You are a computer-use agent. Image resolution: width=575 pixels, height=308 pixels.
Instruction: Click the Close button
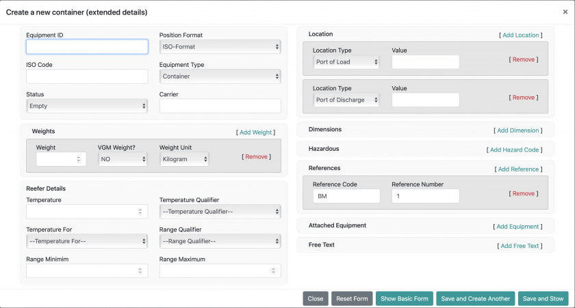(316, 298)
